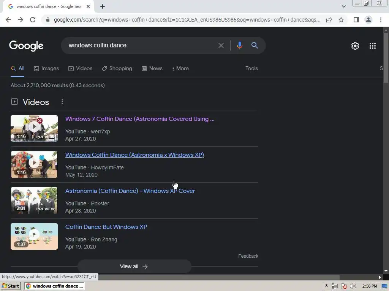The image size is (389, 291).
Task: Reload the current page
Action: (33, 20)
